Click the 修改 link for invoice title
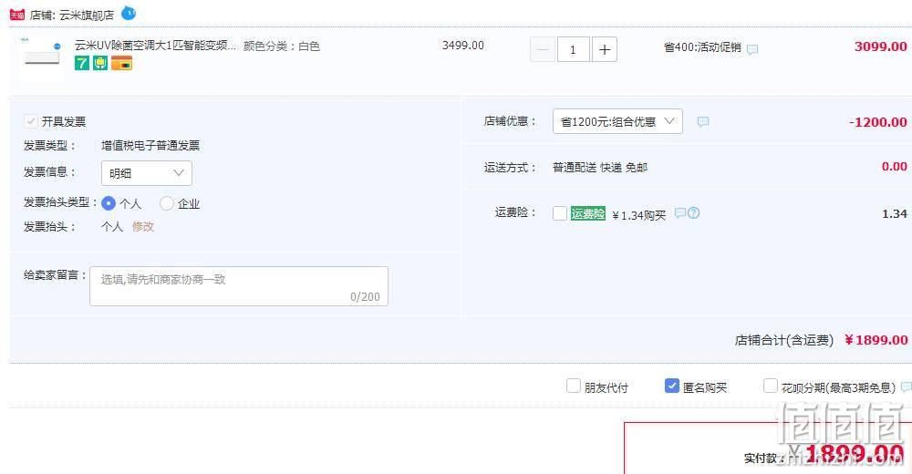This screenshot has width=912, height=474. tap(143, 226)
